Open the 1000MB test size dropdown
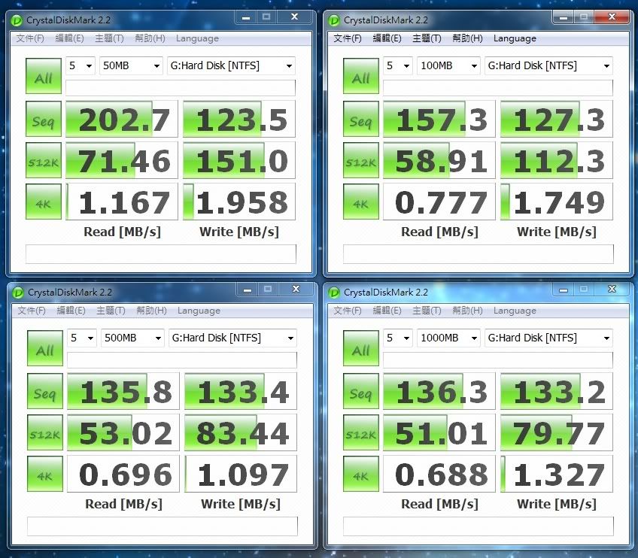This screenshot has width=638, height=558. [448, 338]
